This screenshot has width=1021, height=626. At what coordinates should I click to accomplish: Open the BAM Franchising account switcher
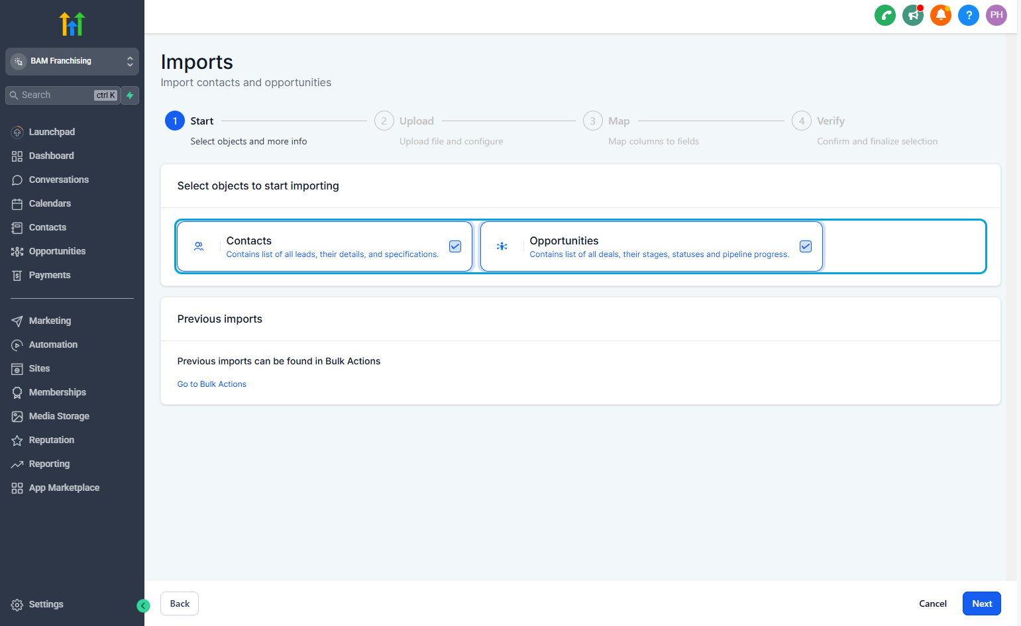point(72,61)
